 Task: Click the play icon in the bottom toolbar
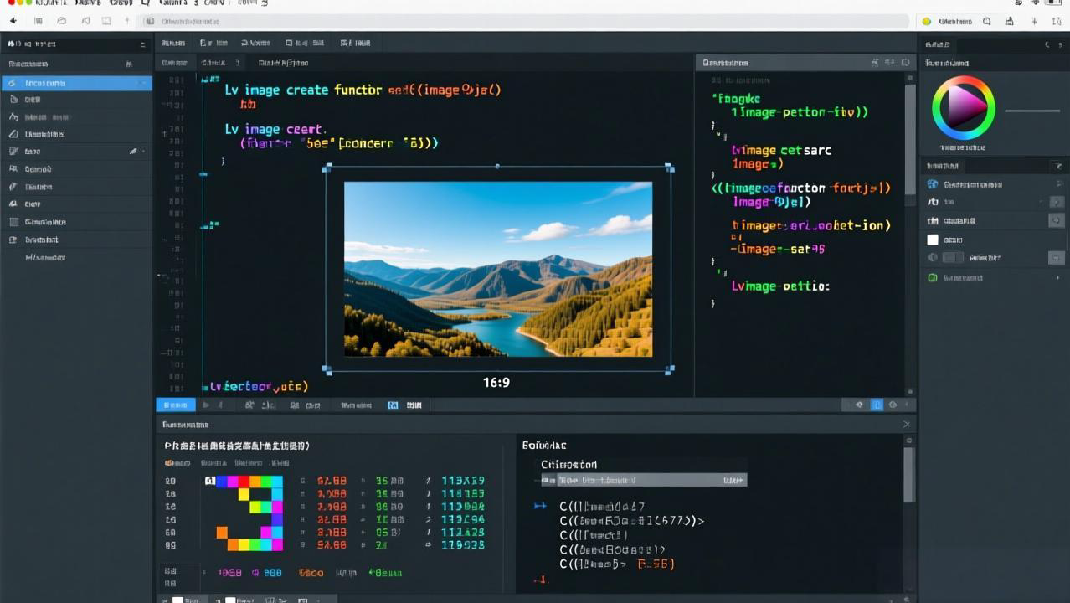tap(207, 405)
